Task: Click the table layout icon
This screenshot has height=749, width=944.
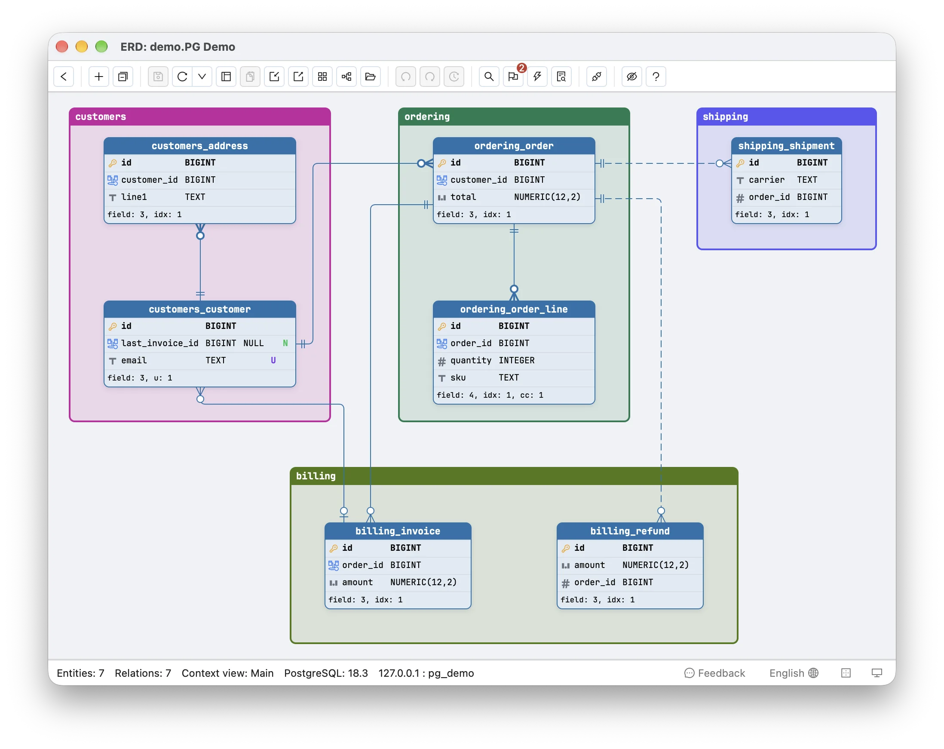Action: click(226, 77)
